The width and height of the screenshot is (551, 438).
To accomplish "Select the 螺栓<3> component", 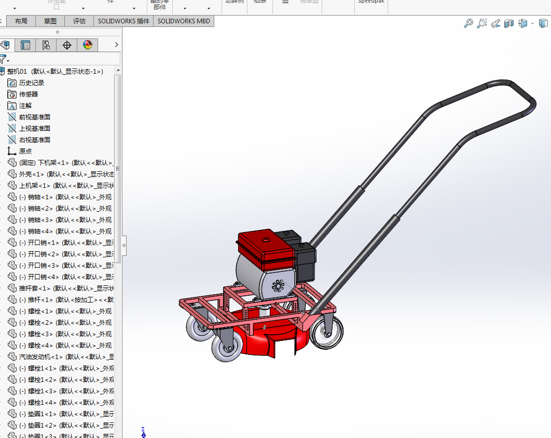I will pos(61,334).
